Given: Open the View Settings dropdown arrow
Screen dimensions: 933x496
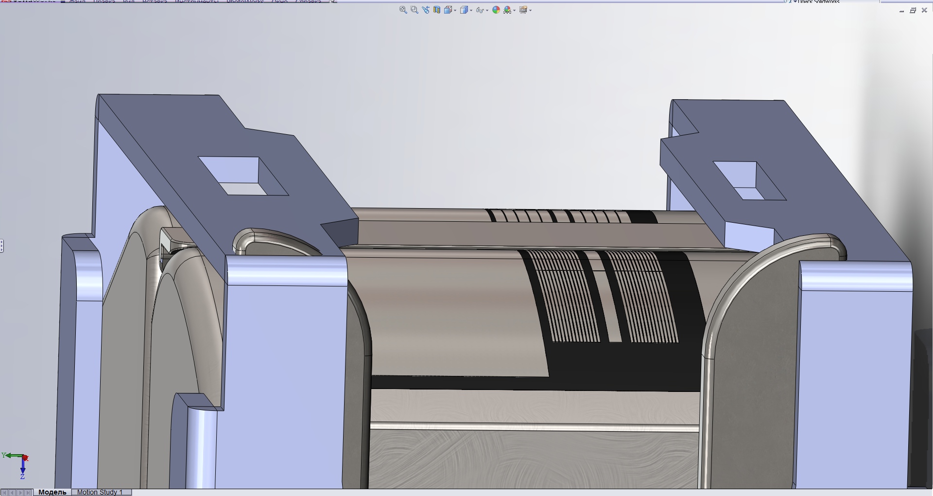Looking at the screenshot, I should 530,10.
